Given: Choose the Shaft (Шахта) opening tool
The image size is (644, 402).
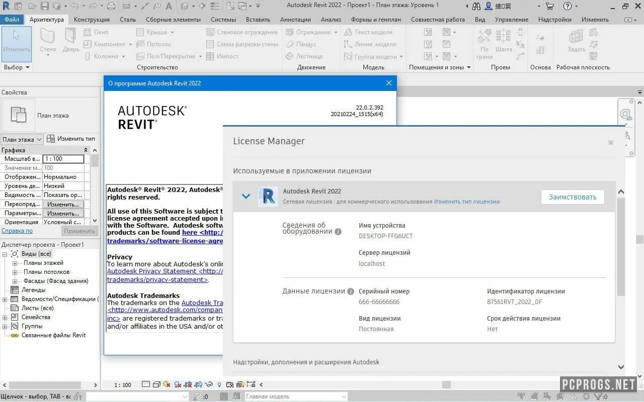Looking at the screenshot, I should click(x=503, y=41).
